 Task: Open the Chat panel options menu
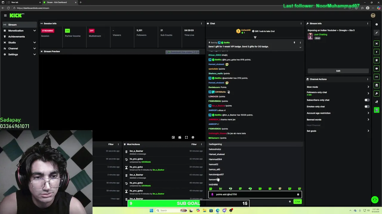[x=301, y=23]
